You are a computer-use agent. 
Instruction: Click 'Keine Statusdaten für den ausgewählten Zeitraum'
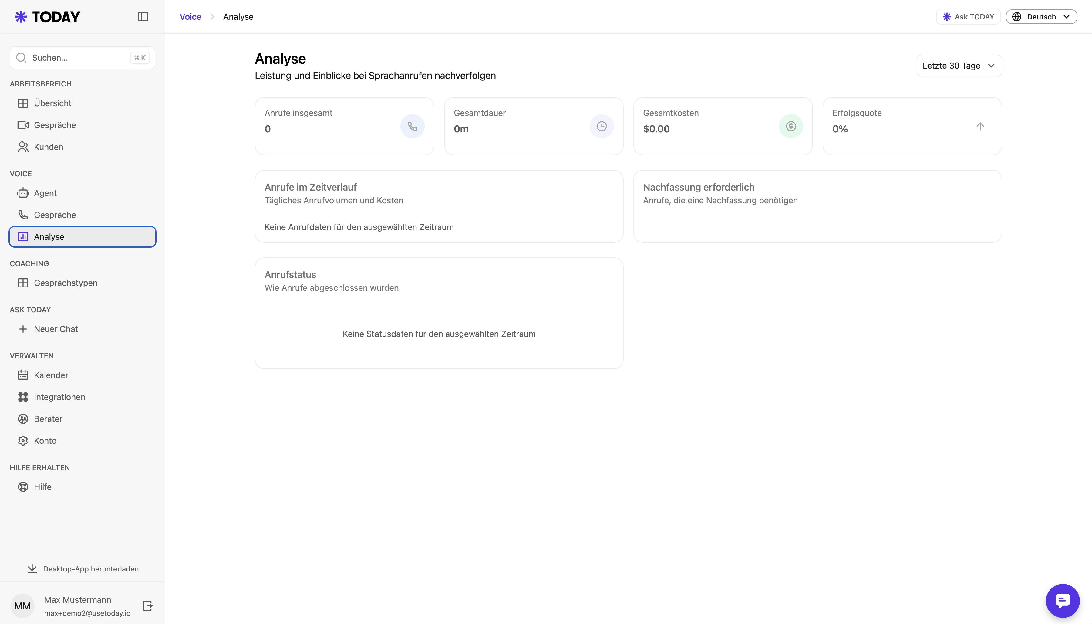coord(439,334)
